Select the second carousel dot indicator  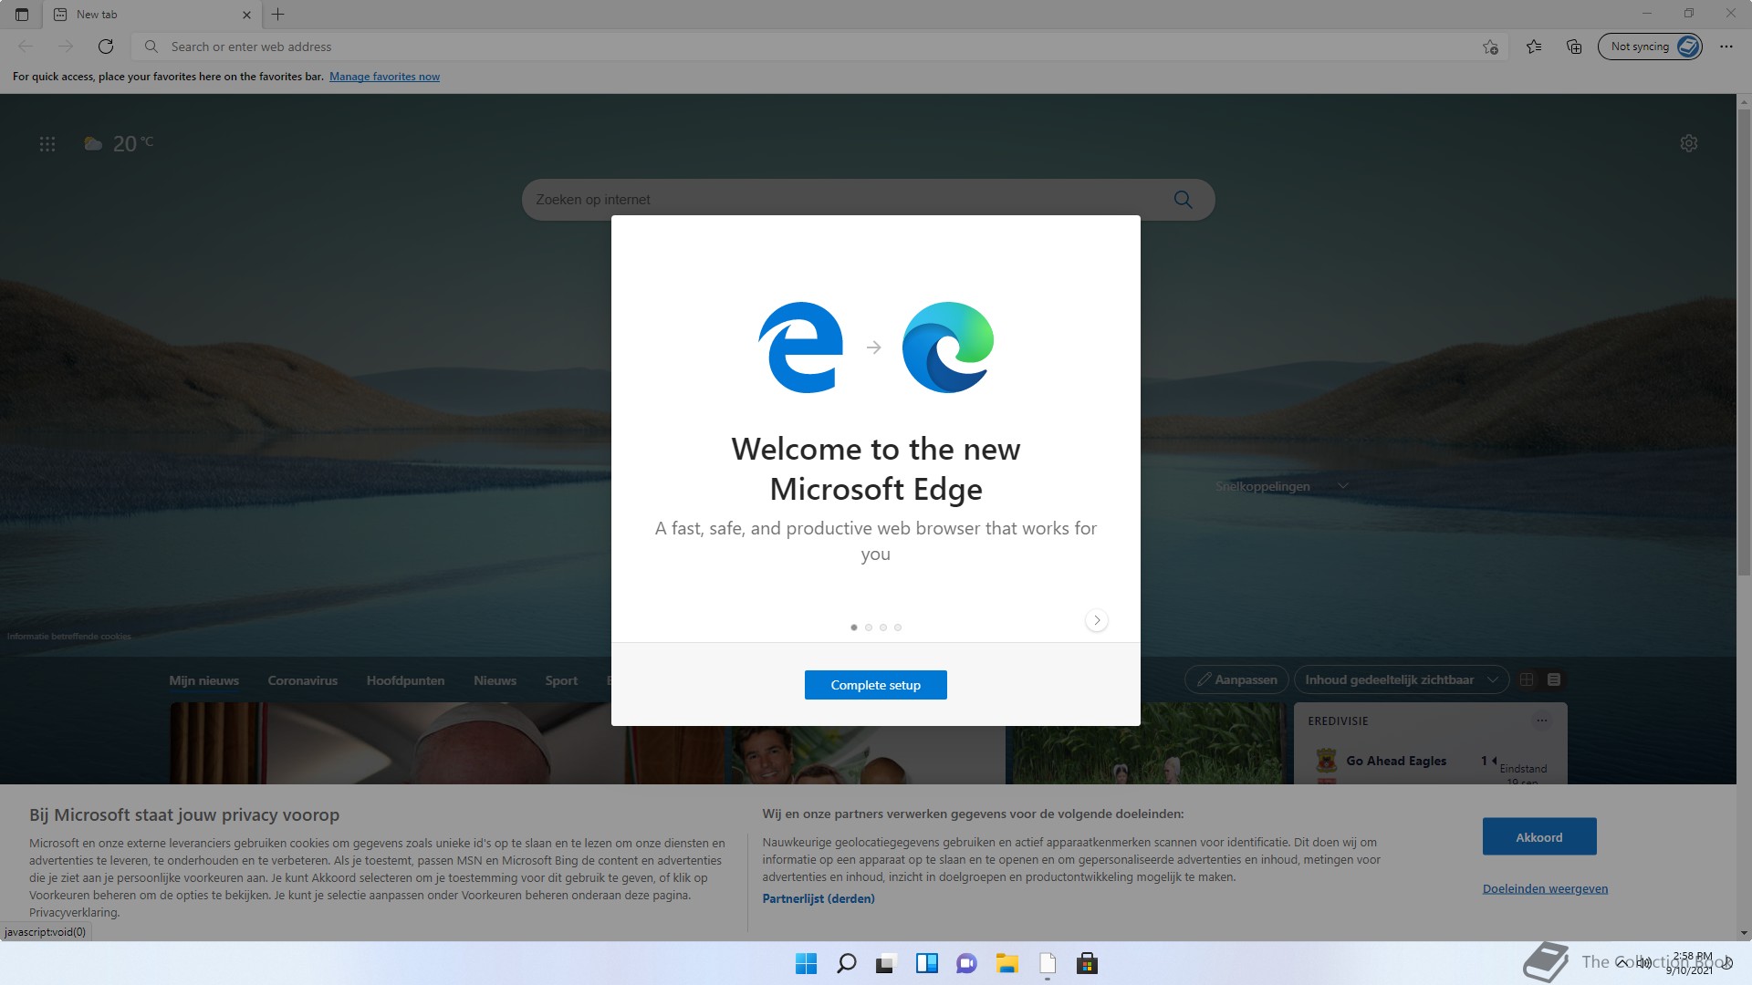(869, 627)
